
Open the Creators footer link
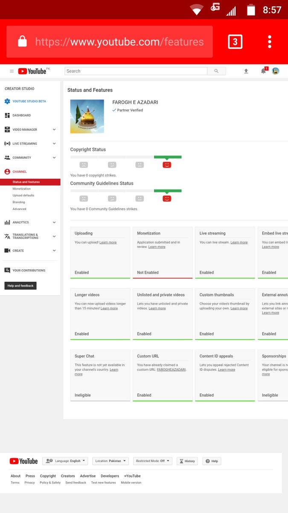click(68, 476)
